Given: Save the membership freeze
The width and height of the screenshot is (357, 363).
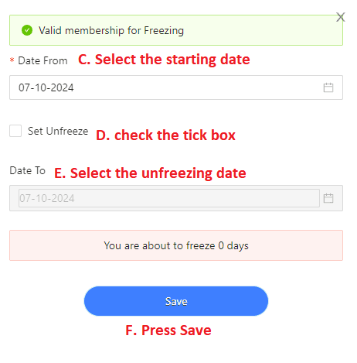Looking at the screenshot, I should click(176, 301).
